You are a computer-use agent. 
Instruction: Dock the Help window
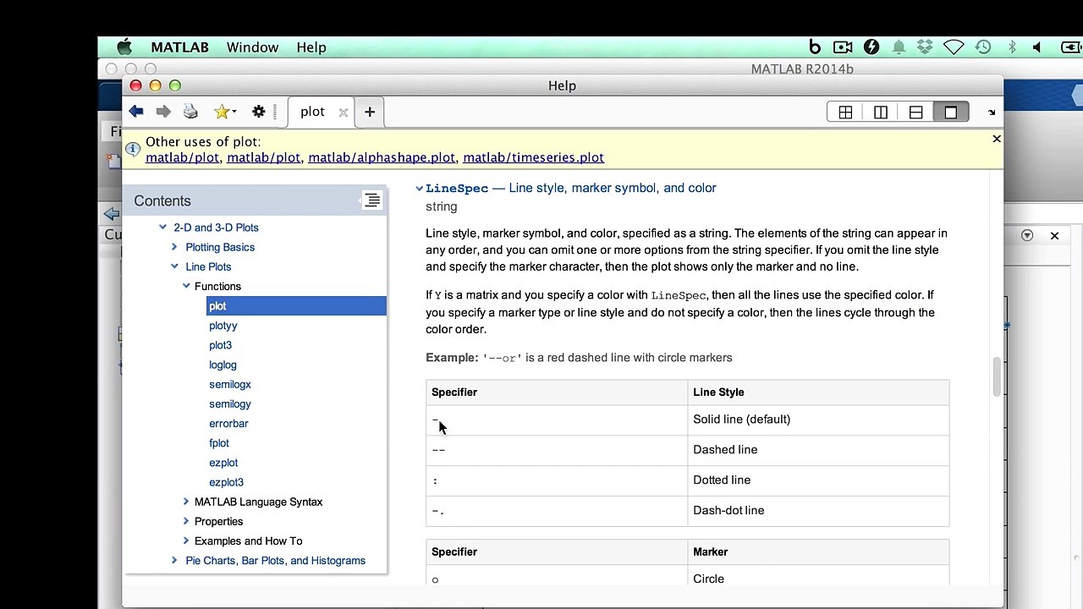coord(992,112)
